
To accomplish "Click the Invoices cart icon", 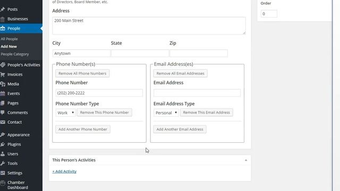I will click(x=2, y=74).
